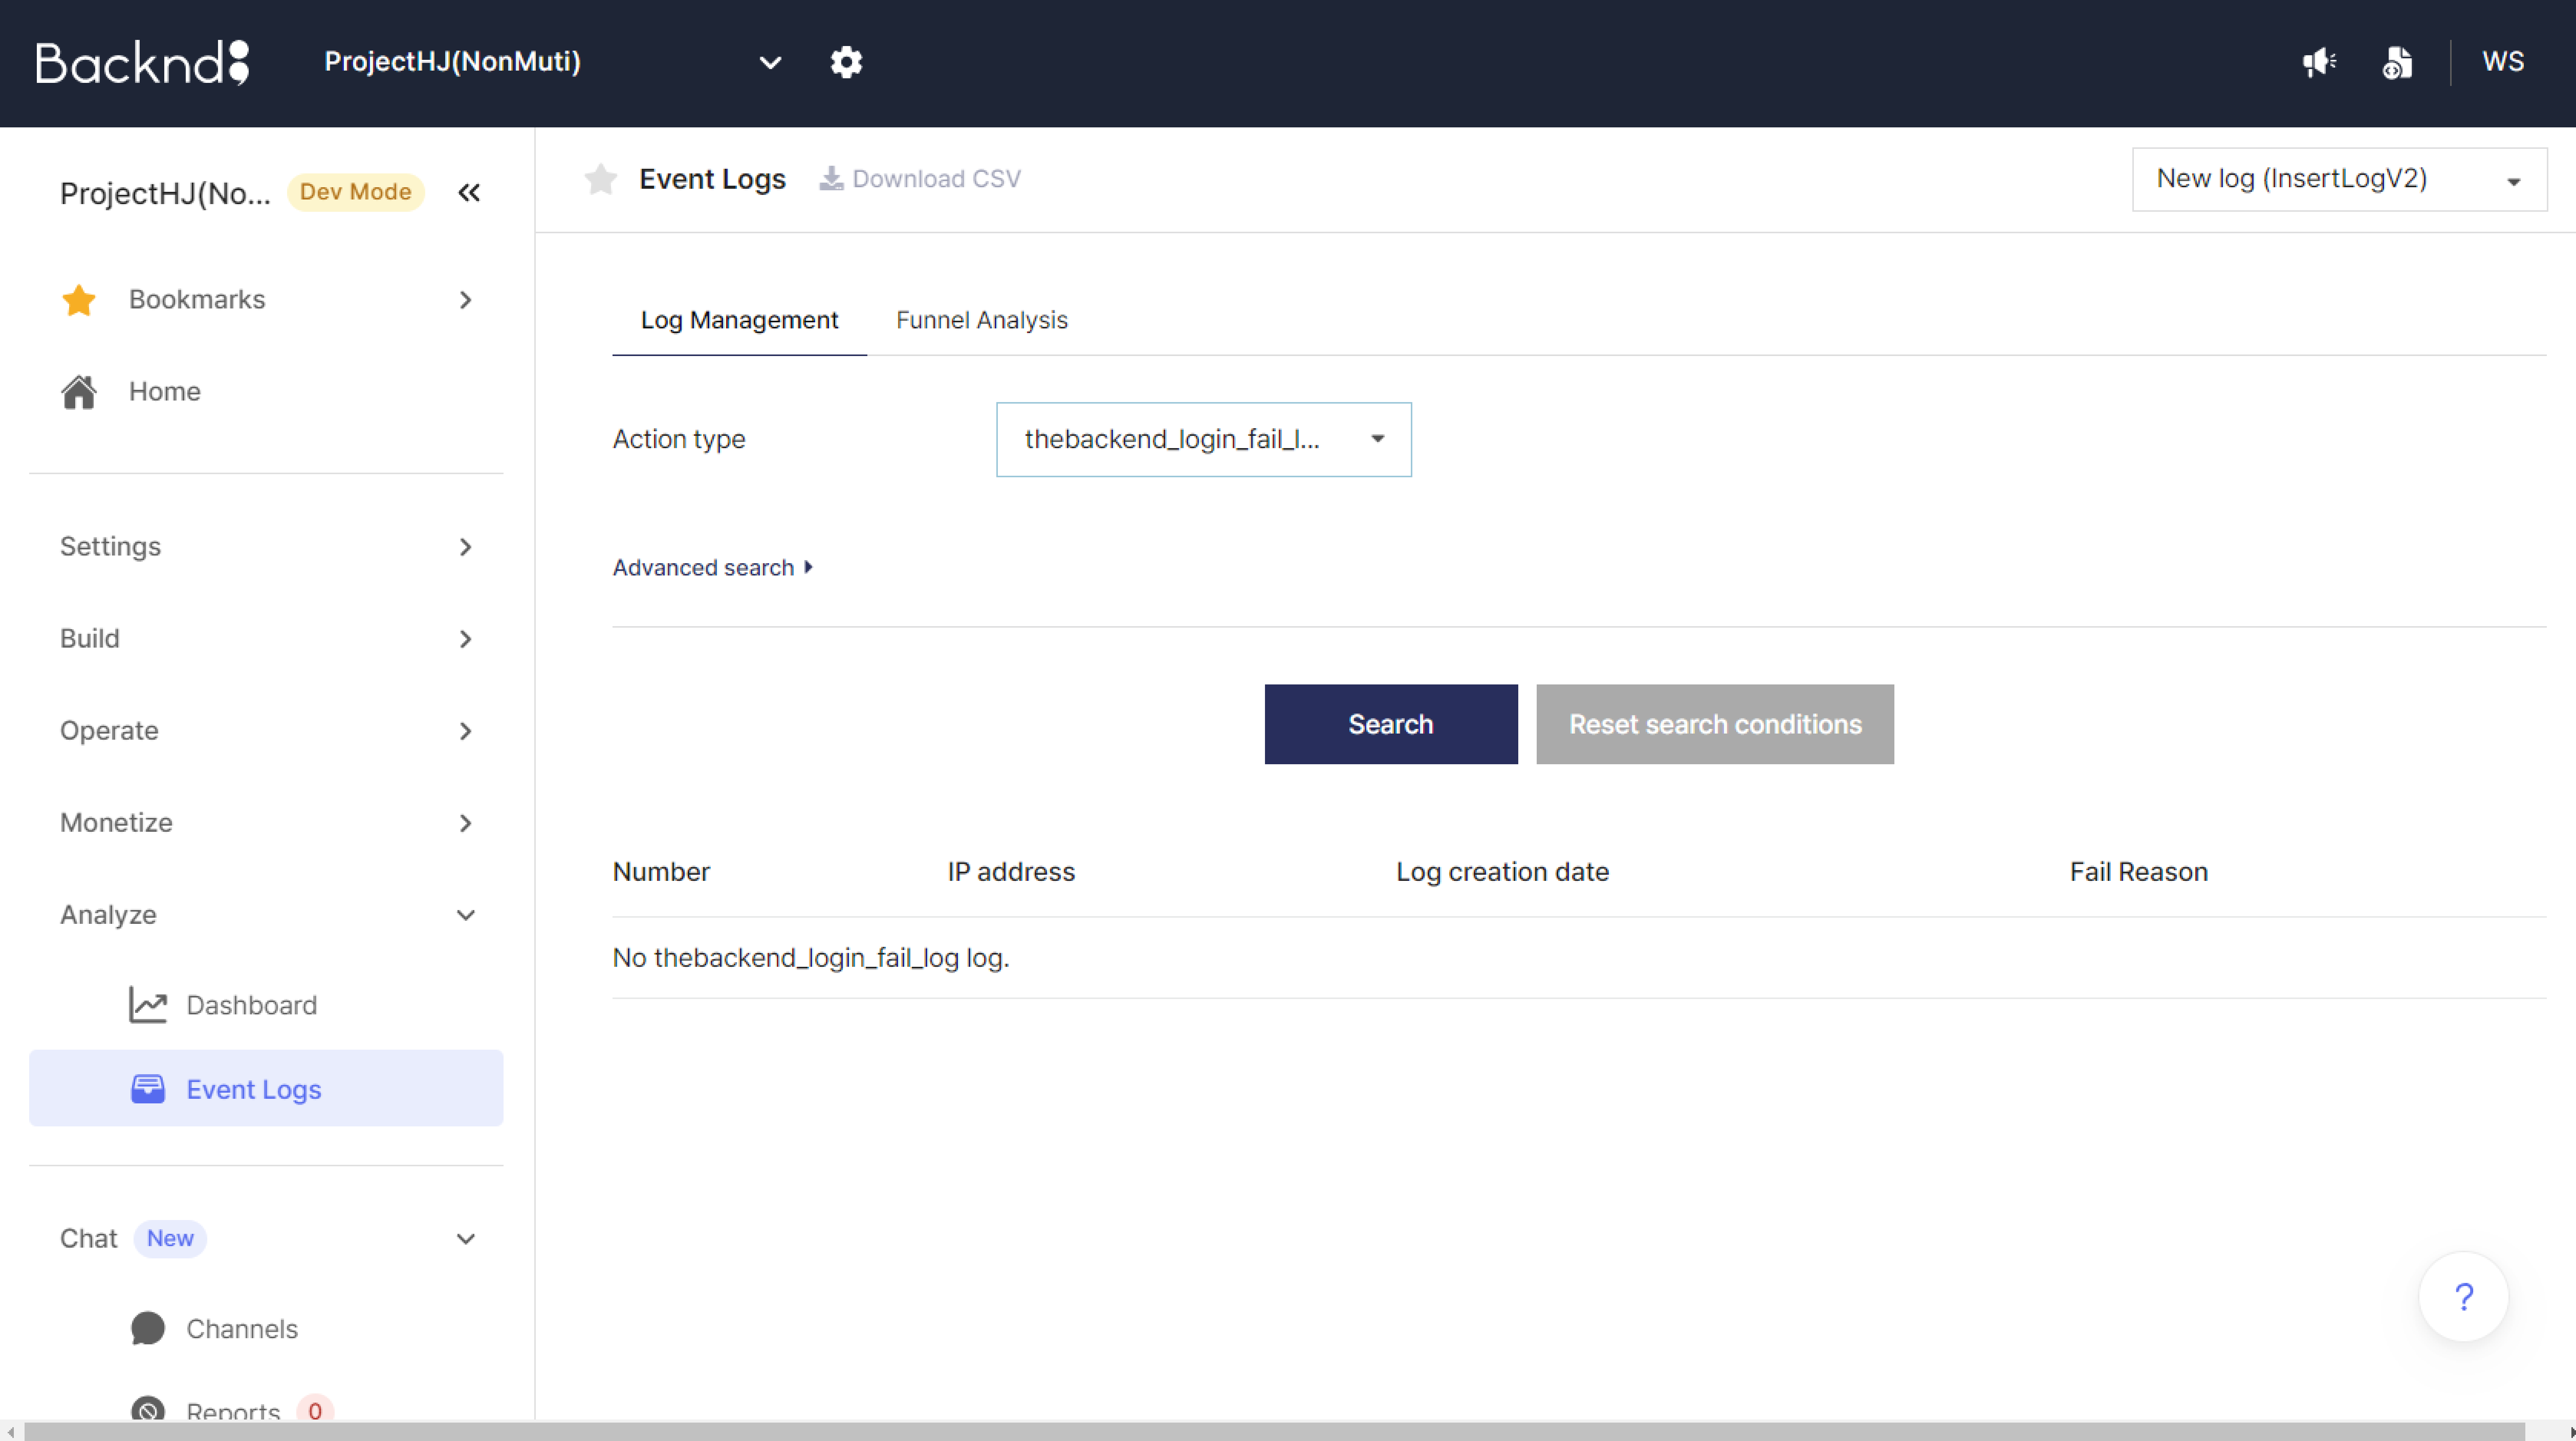
Task: Click the Fail Reason column header
Action: click(2138, 872)
